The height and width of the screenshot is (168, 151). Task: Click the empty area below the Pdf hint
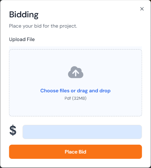pyautogui.click(x=75, y=109)
